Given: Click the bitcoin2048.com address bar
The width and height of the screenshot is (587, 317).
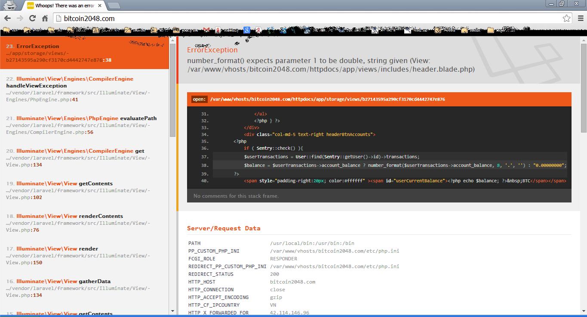Looking at the screenshot, I should coord(301,18).
